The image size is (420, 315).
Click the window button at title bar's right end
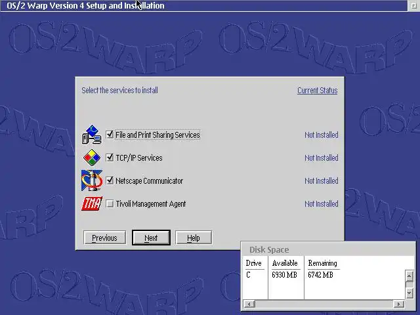pos(413,6)
